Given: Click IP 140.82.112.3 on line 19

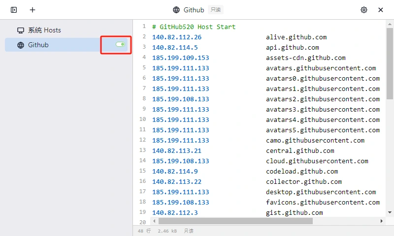Looking at the screenshot, I should (x=175, y=213).
